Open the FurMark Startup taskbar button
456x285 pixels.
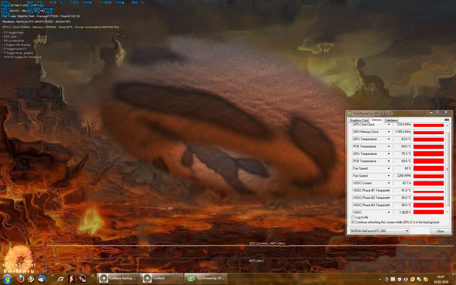click(x=118, y=278)
